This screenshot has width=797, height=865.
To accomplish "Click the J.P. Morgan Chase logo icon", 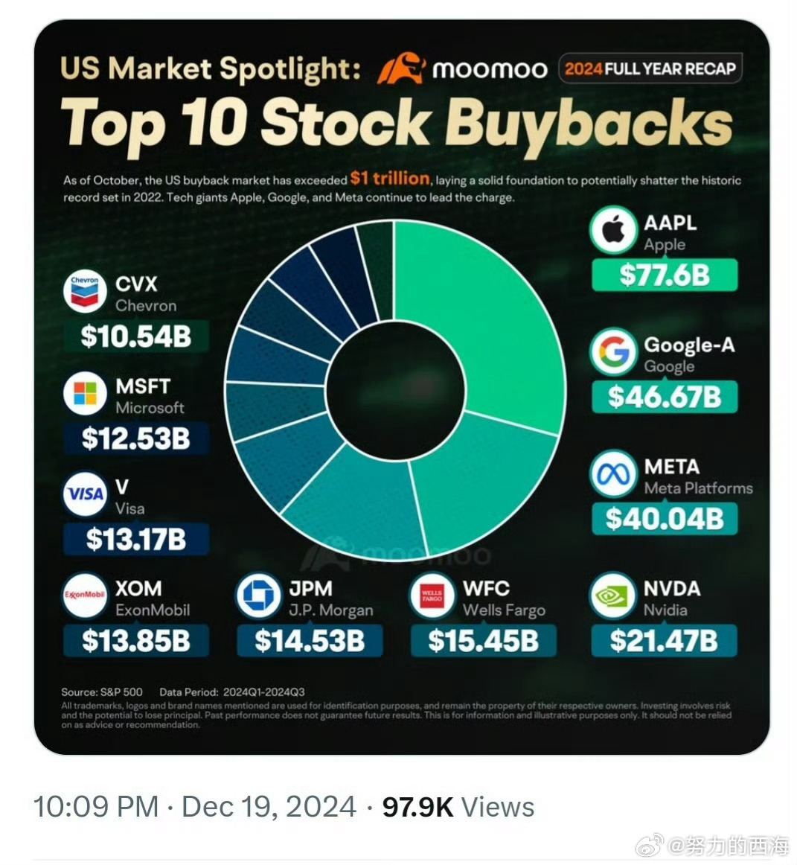I will [x=258, y=596].
